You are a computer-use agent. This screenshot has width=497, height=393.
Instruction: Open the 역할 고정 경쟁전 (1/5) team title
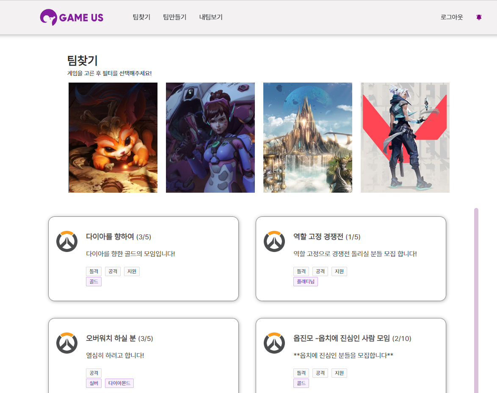click(327, 237)
